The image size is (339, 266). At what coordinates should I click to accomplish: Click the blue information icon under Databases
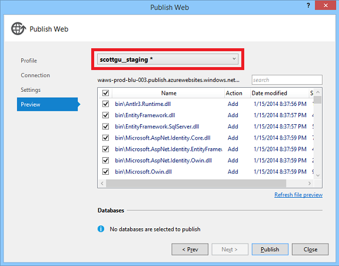pos(101,229)
